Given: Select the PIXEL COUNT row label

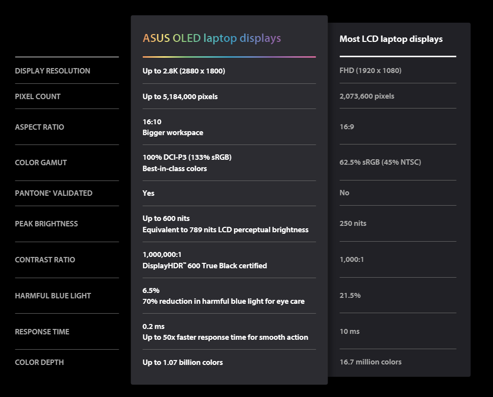Looking at the screenshot, I should point(37,97).
